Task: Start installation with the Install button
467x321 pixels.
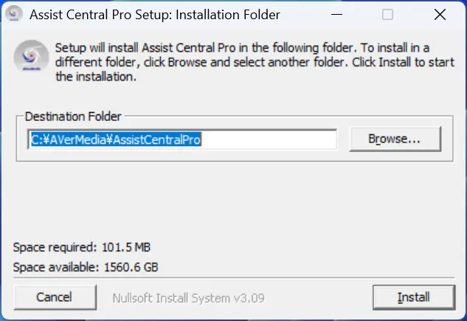Action: pyautogui.click(x=414, y=297)
